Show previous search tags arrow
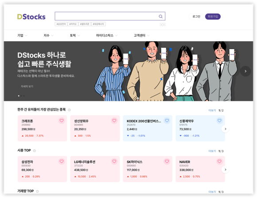Screen dimensions: 257x198 click(161, 24)
